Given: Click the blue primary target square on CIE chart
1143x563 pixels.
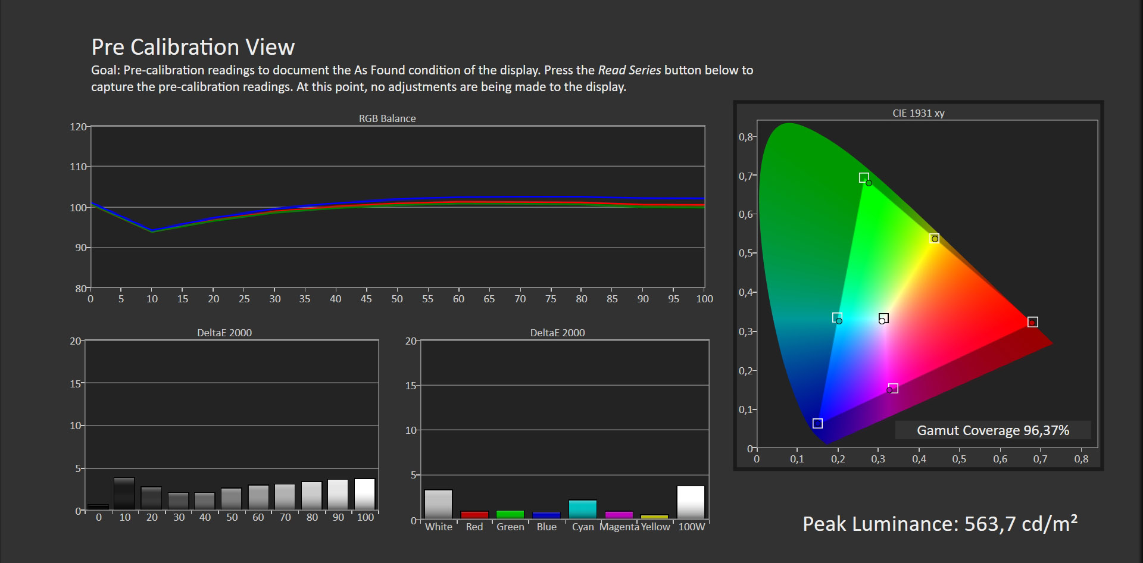Looking at the screenshot, I should point(817,423).
